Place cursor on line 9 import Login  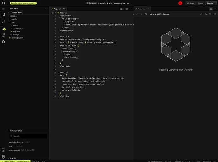pos(83,40)
